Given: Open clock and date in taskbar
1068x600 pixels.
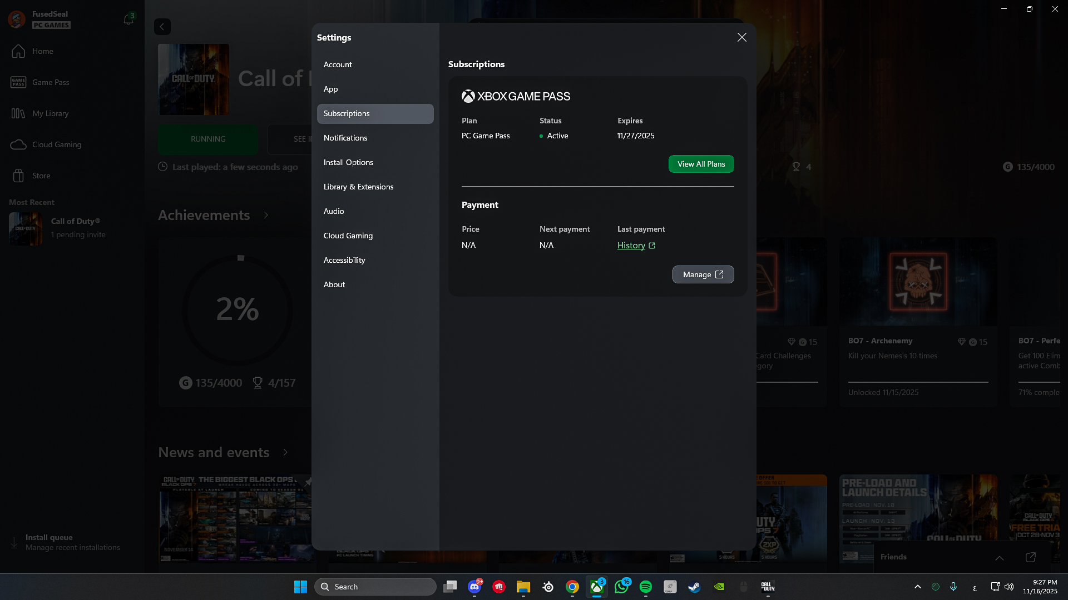Looking at the screenshot, I should pyautogui.click(x=1040, y=587).
